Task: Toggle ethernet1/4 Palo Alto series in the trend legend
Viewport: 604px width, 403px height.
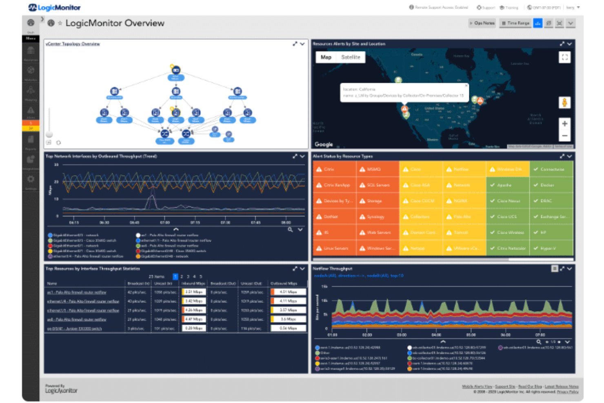Action: pyautogui.click(x=86, y=256)
